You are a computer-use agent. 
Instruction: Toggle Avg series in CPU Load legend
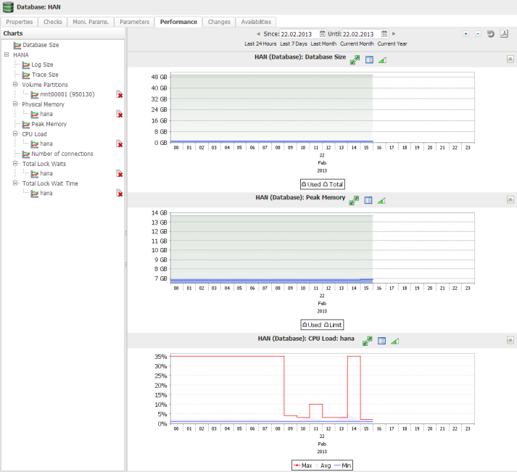click(323, 465)
